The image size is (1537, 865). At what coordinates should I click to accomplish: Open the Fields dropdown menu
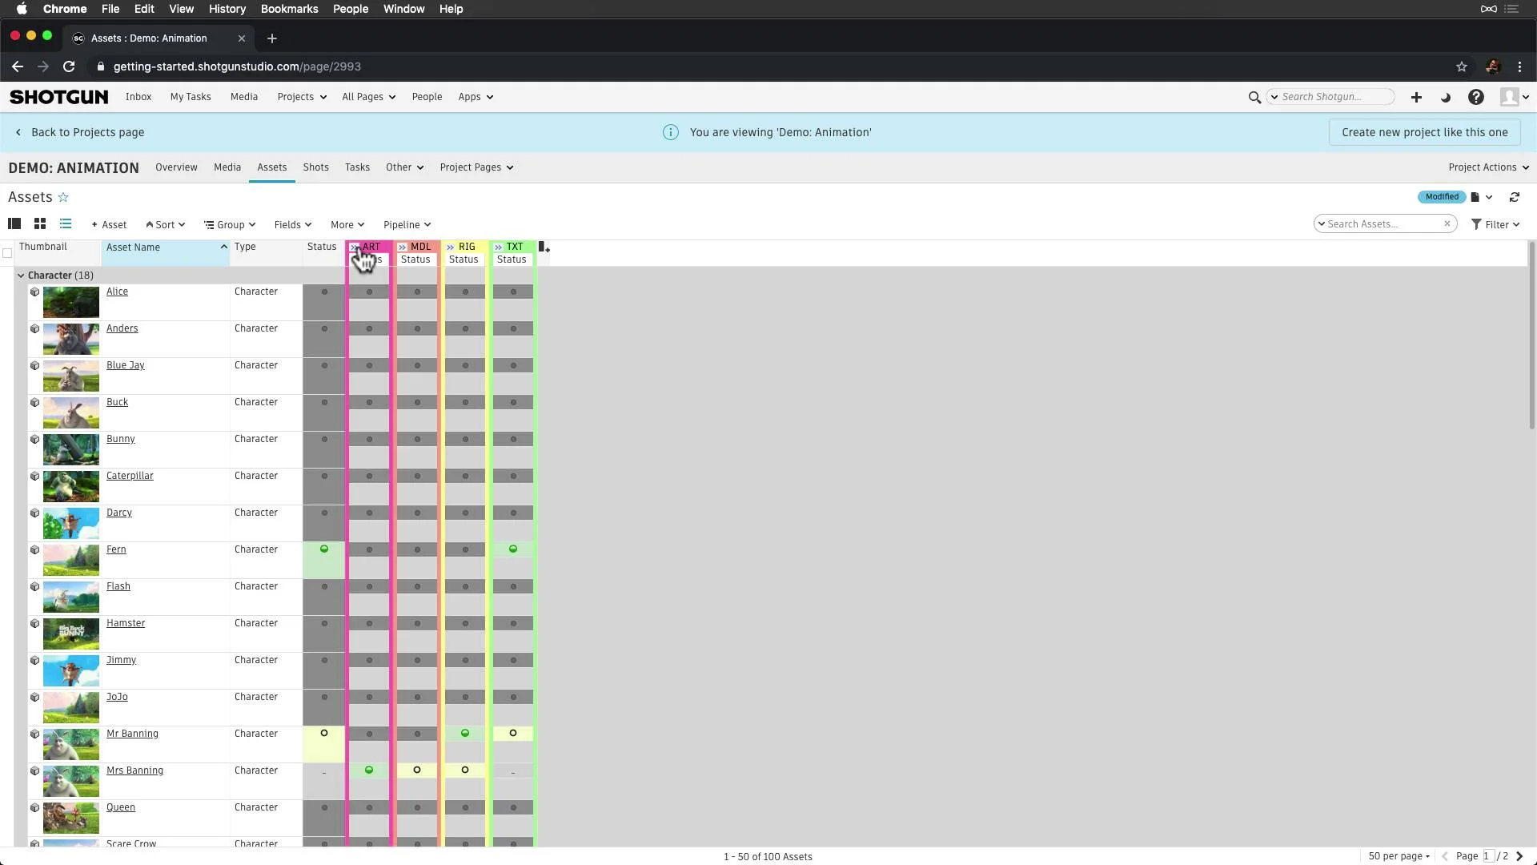(x=292, y=224)
